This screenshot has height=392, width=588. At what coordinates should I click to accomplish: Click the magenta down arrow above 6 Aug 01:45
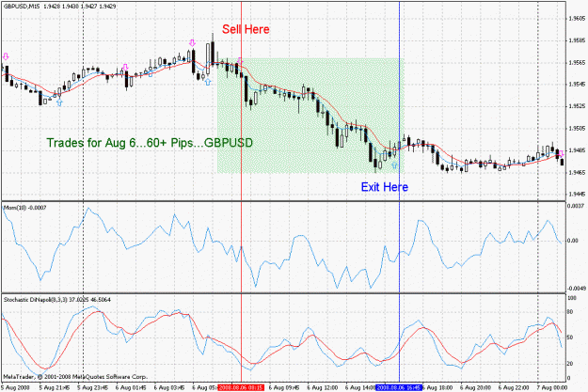click(126, 67)
